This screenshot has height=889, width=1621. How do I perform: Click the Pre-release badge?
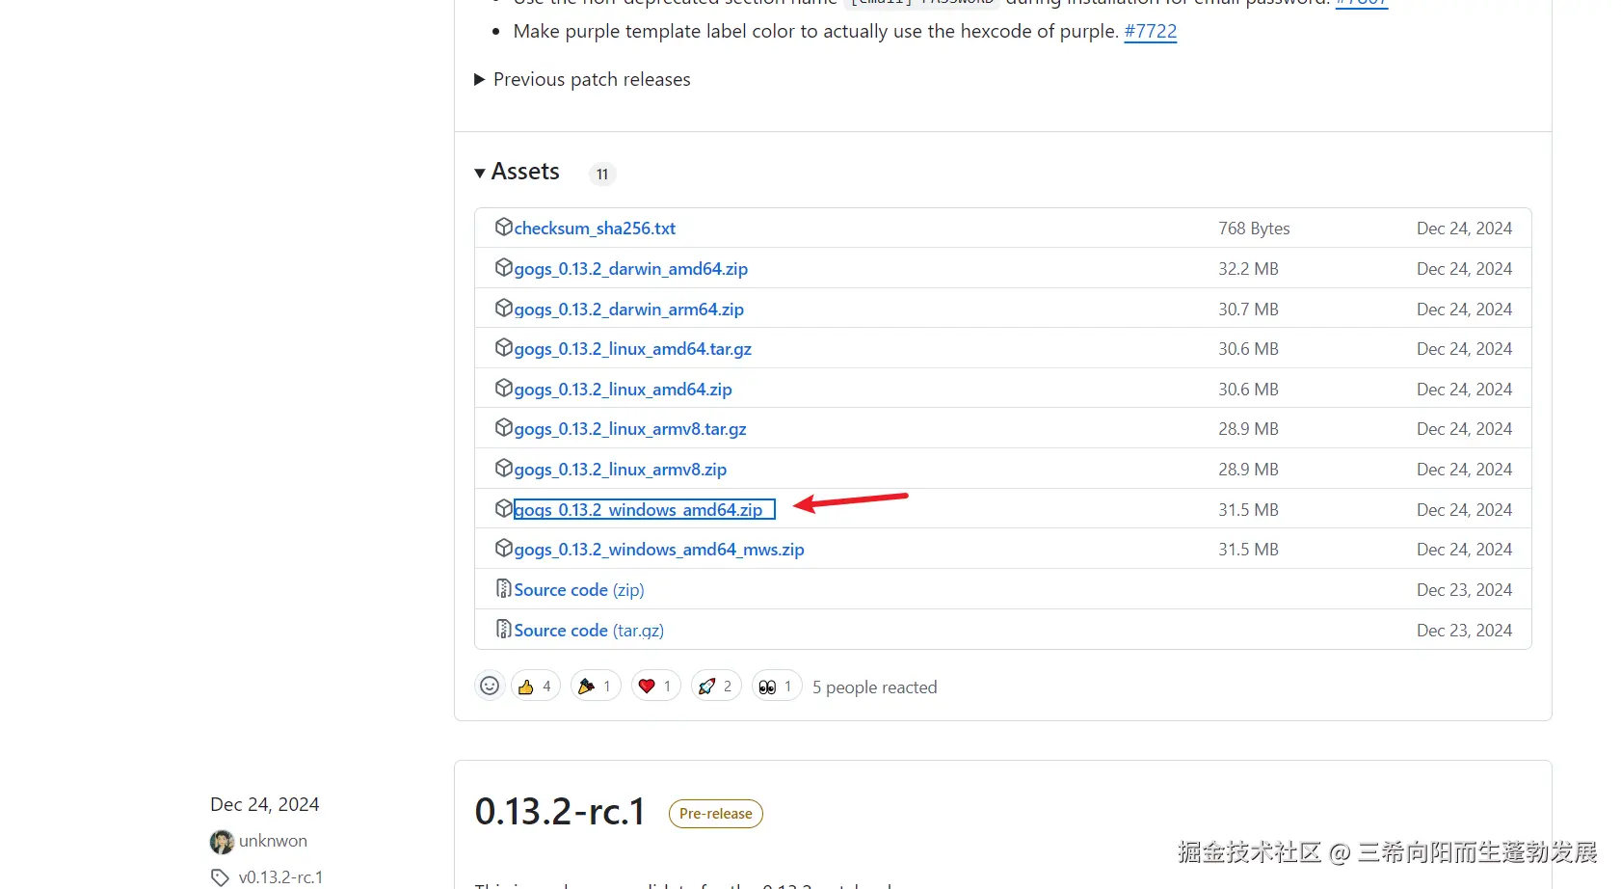coord(716,814)
